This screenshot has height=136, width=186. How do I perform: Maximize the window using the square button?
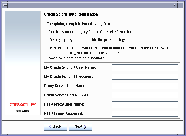click(x=181, y=5)
